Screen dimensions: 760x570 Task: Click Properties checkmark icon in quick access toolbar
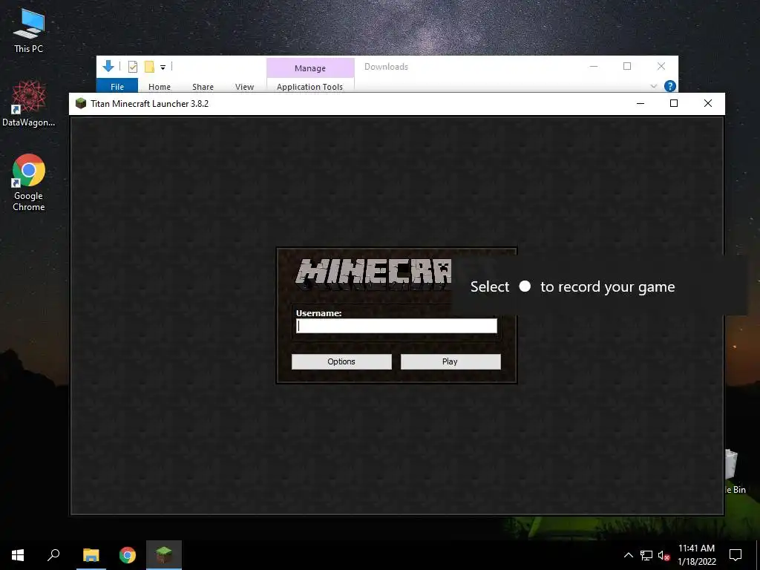tap(132, 67)
